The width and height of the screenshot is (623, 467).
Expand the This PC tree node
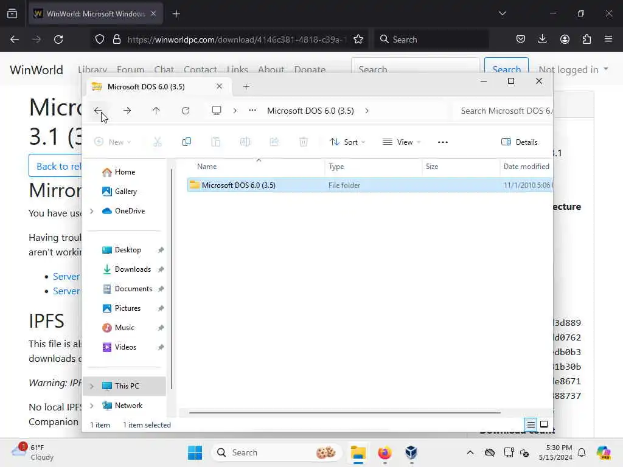[x=92, y=386]
